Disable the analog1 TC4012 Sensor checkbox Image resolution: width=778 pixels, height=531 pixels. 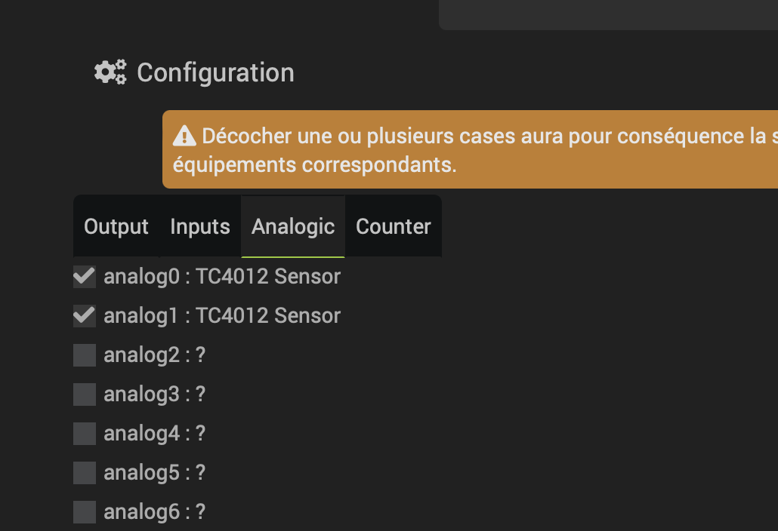[84, 315]
